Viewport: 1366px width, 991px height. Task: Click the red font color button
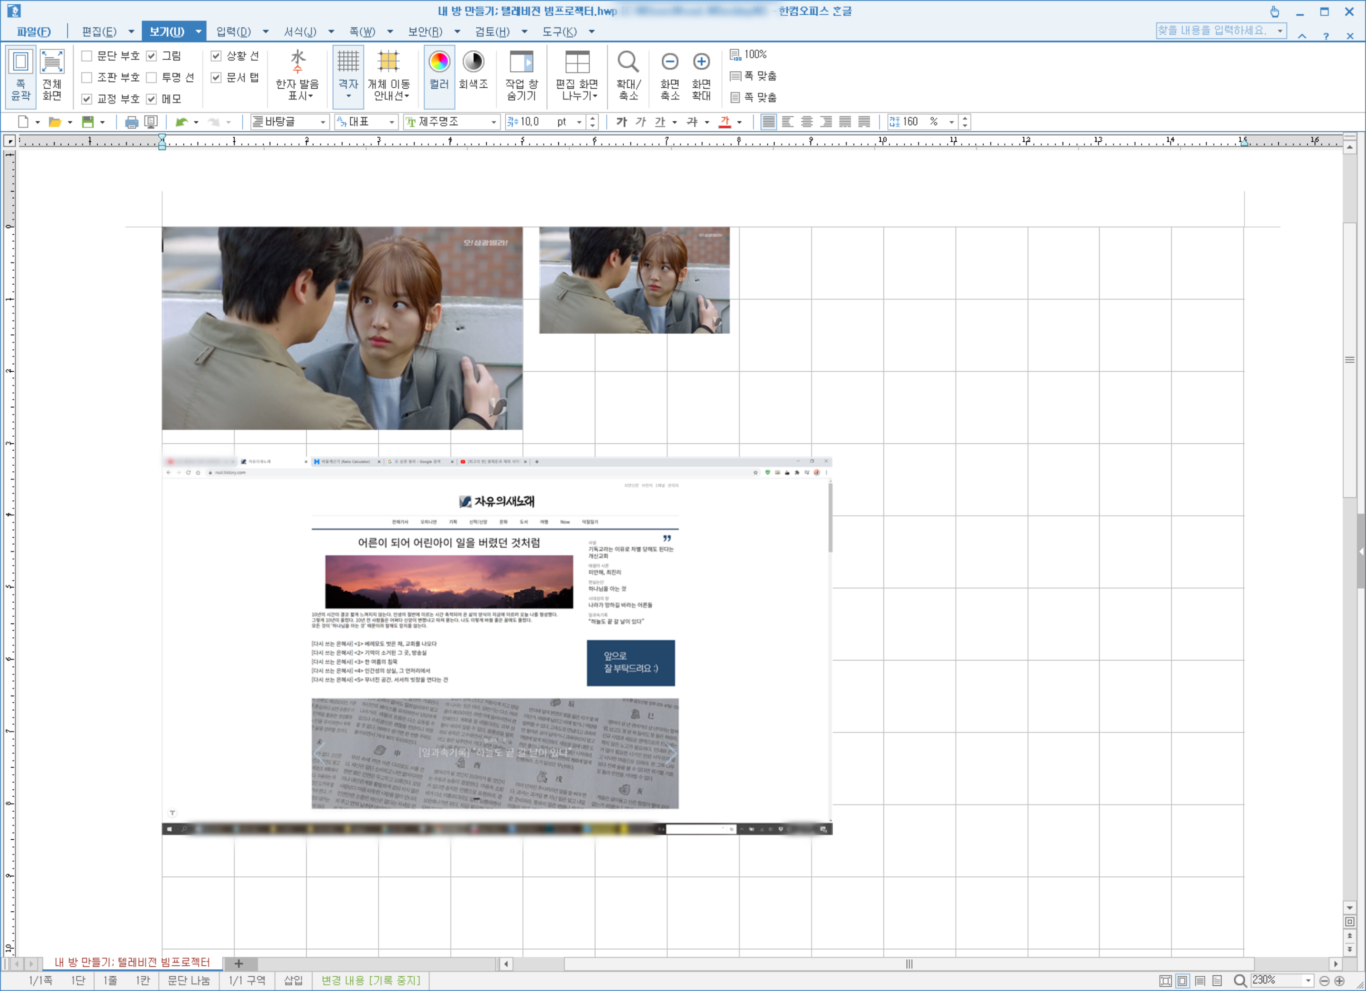(725, 122)
